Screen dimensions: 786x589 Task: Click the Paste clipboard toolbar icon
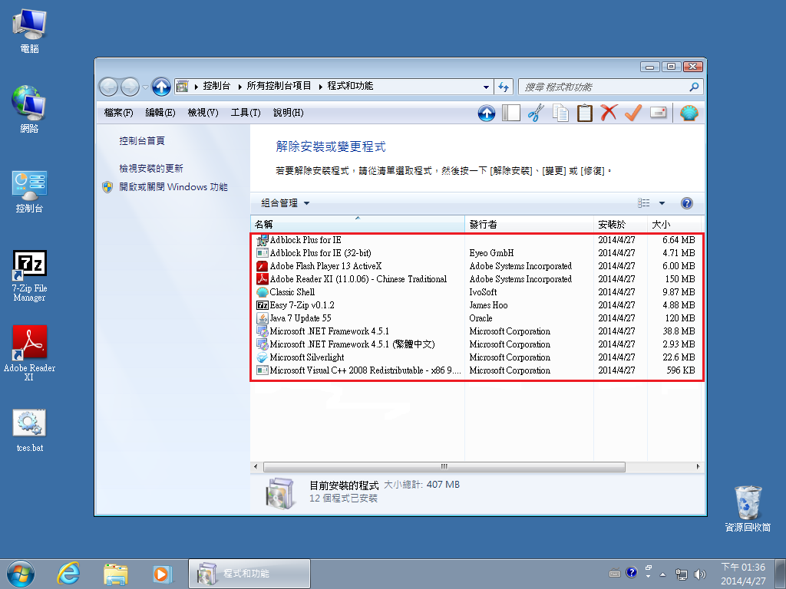coord(584,113)
